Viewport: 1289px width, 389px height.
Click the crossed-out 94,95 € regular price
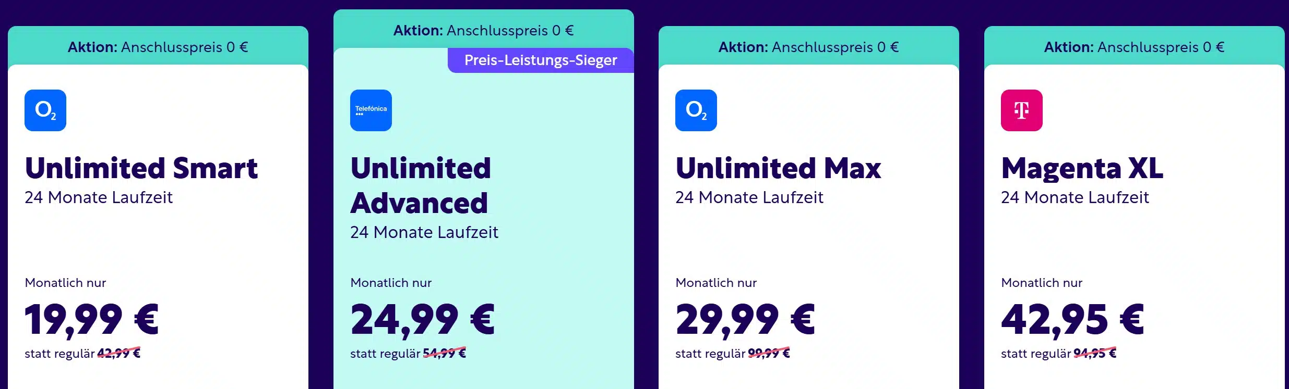(1094, 354)
